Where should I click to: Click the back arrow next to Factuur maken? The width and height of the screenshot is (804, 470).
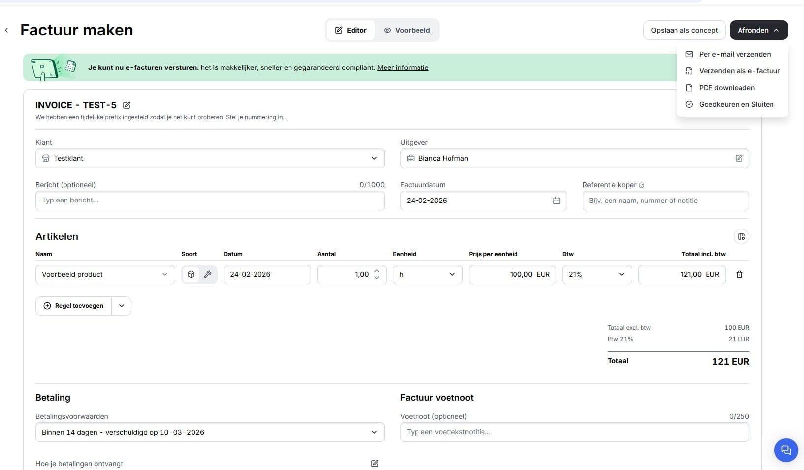point(6,30)
